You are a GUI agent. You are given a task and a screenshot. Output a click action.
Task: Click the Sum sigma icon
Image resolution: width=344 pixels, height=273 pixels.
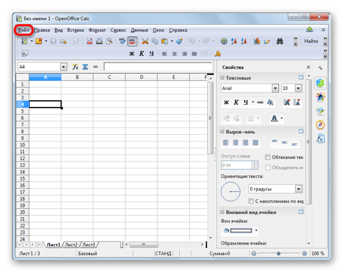[85, 67]
